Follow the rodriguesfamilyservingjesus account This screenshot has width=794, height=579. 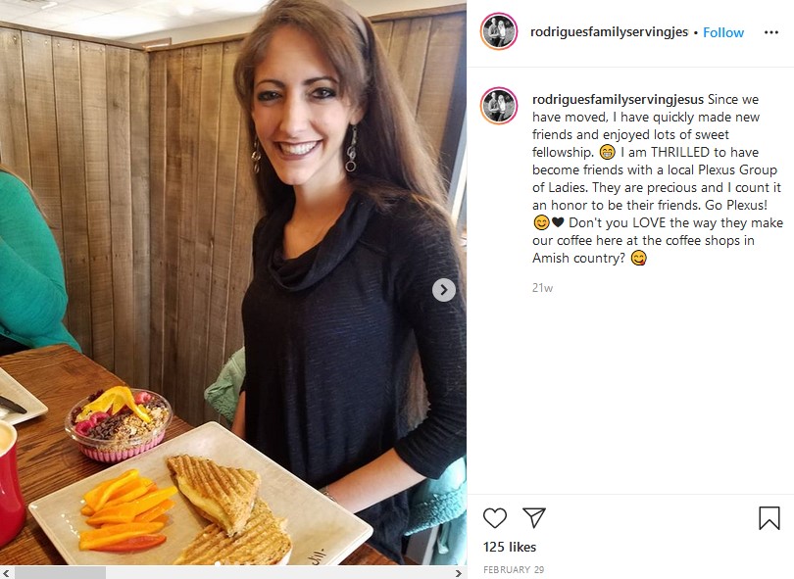(723, 32)
